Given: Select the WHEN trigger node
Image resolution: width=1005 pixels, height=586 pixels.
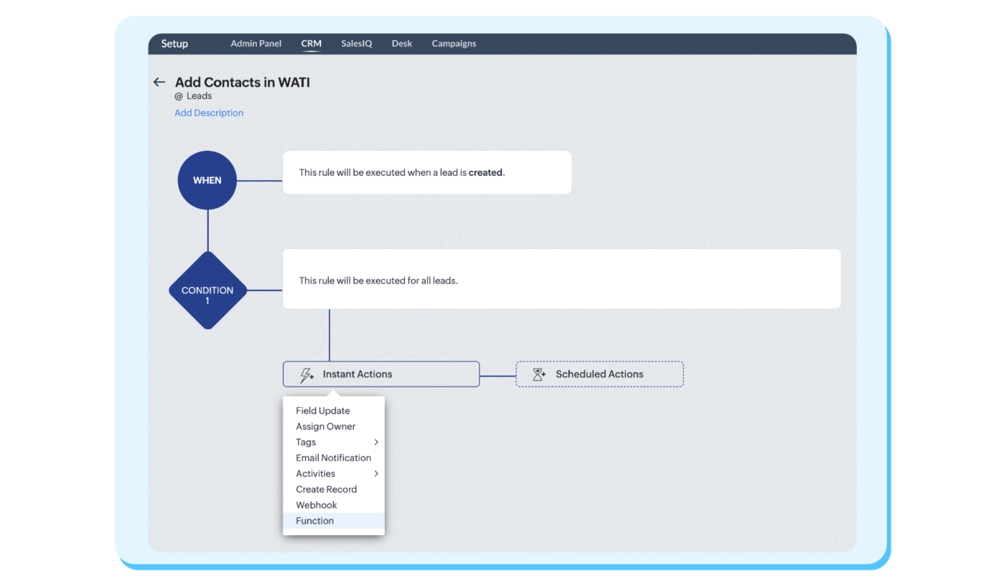Looking at the screenshot, I should tap(207, 180).
